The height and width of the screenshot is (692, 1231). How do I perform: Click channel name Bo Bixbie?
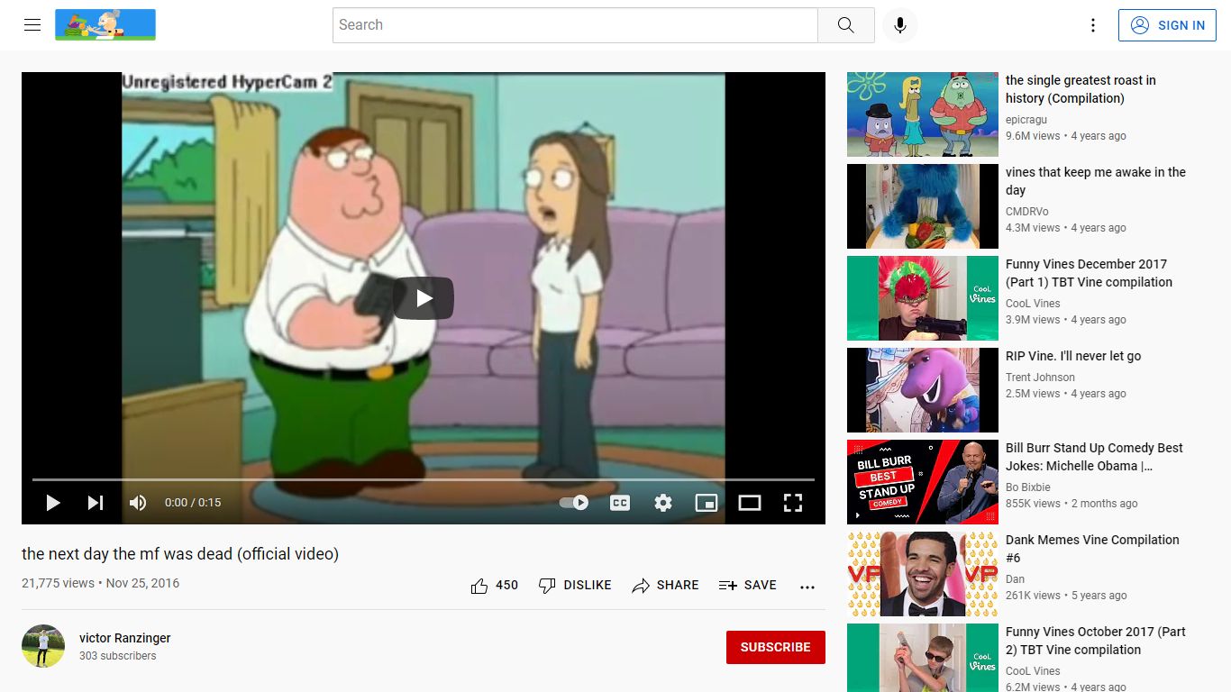click(1028, 487)
